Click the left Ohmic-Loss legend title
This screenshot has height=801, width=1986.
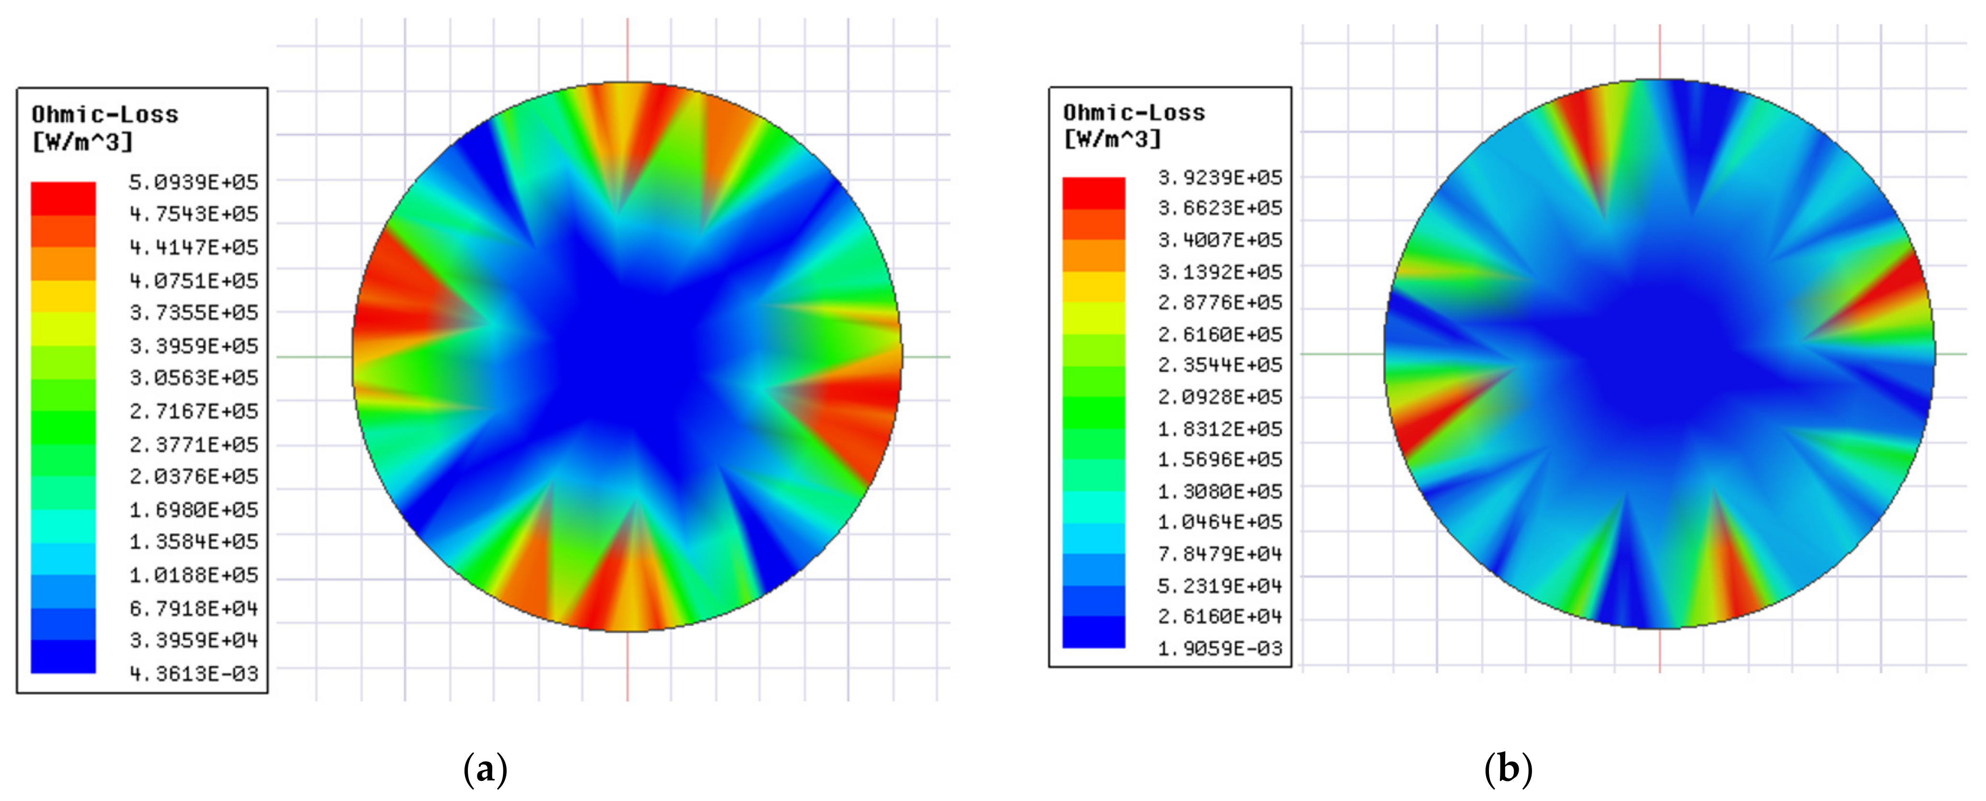105,115
